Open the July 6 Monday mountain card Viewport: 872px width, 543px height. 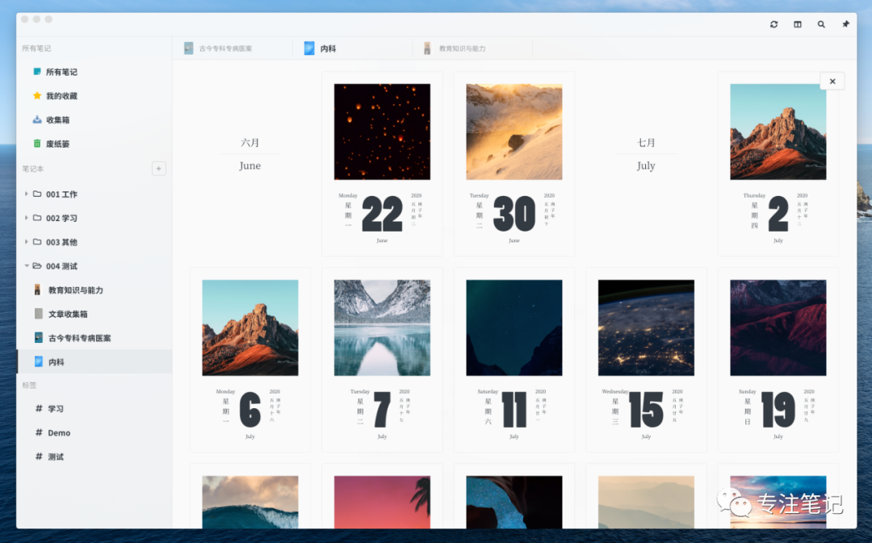pyautogui.click(x=249, y=360)
